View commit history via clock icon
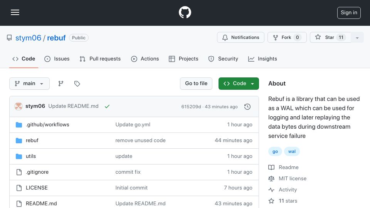This screenshot has height=208, width=370. 247,107
